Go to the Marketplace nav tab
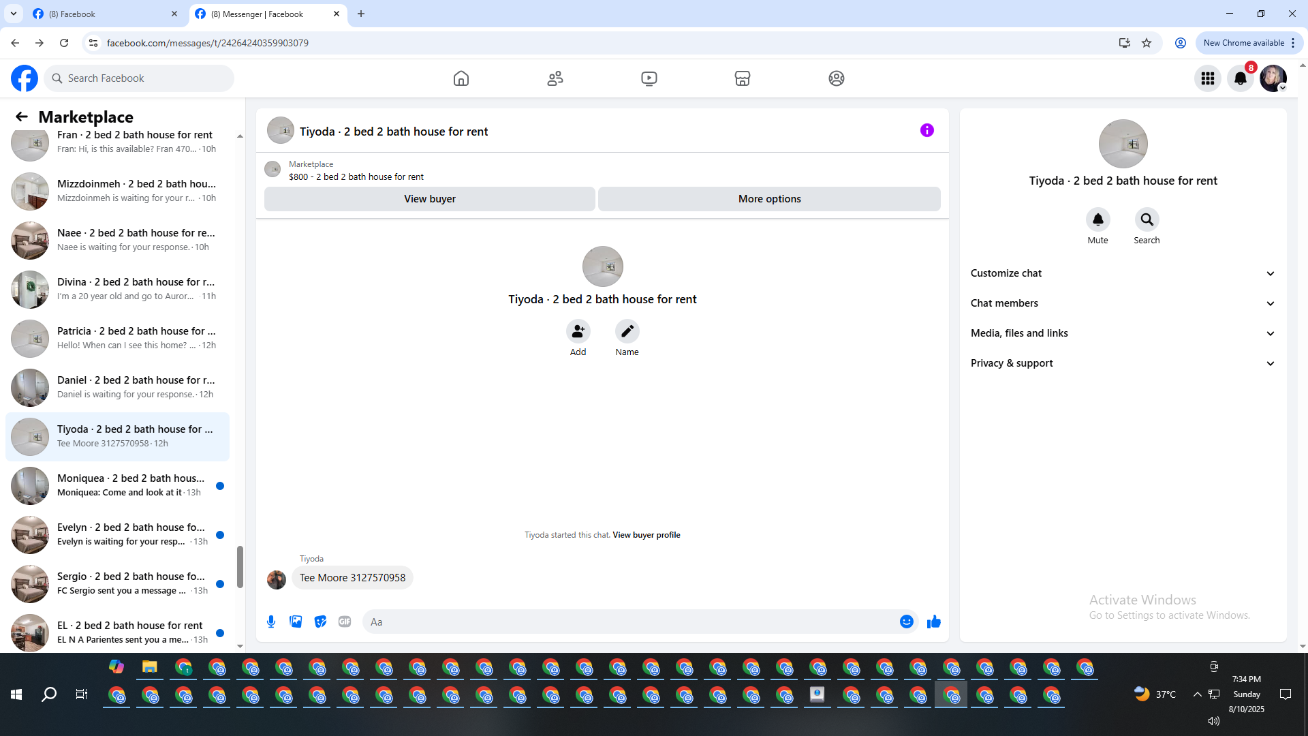Screen dimensions: 1308x736 pos(742,78)
